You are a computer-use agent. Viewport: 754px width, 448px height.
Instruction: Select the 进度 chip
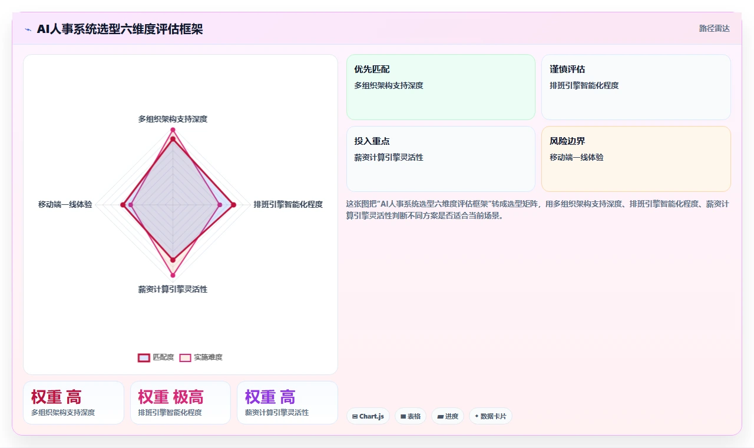(448, 416)
